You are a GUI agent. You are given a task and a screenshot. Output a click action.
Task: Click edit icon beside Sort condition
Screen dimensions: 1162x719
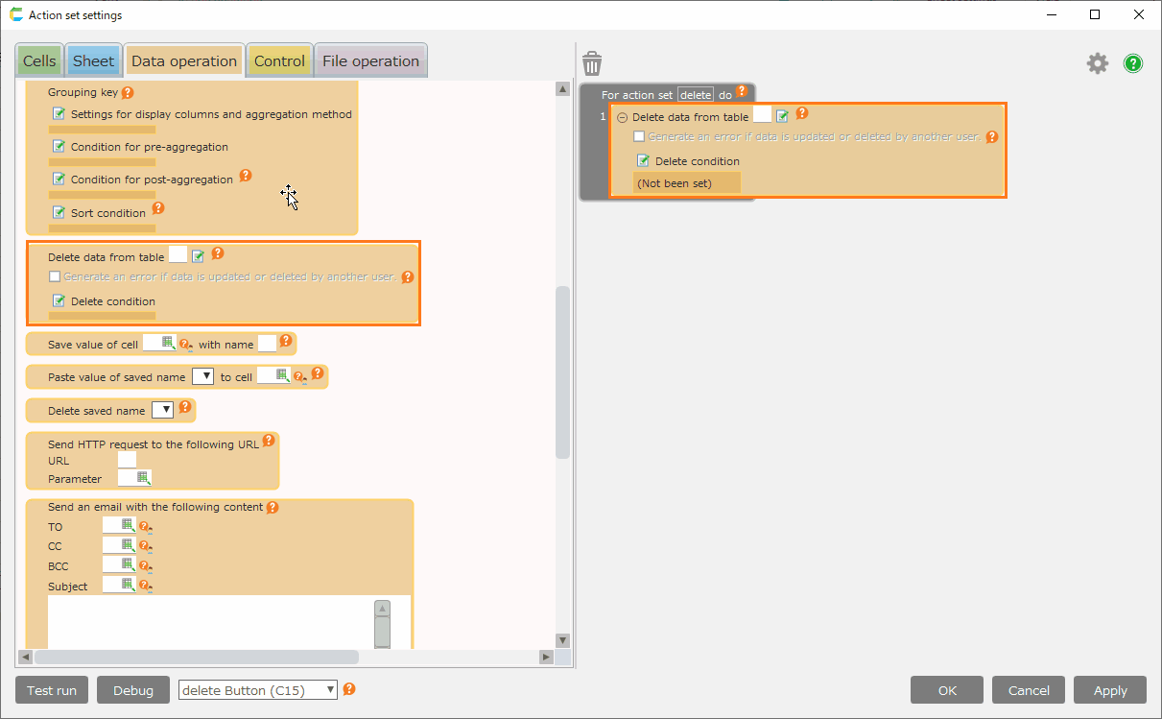(x=59, y=213)
